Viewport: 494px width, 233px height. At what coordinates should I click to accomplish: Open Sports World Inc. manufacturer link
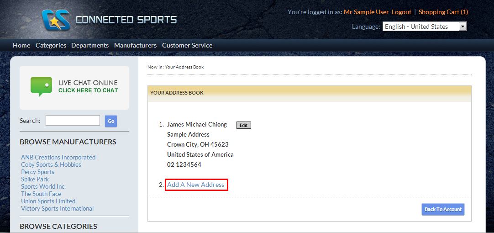tap(43, 186)
